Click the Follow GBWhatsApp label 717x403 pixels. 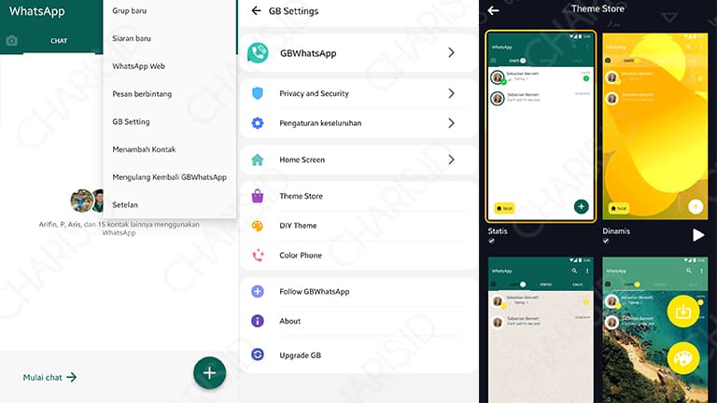pyautogui.click(x=314, y=291)
